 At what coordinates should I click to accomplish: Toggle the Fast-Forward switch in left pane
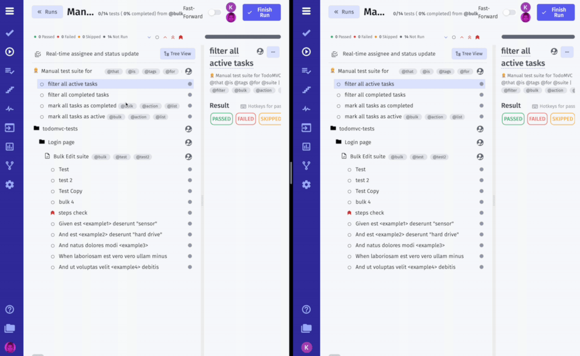[214, 12]
